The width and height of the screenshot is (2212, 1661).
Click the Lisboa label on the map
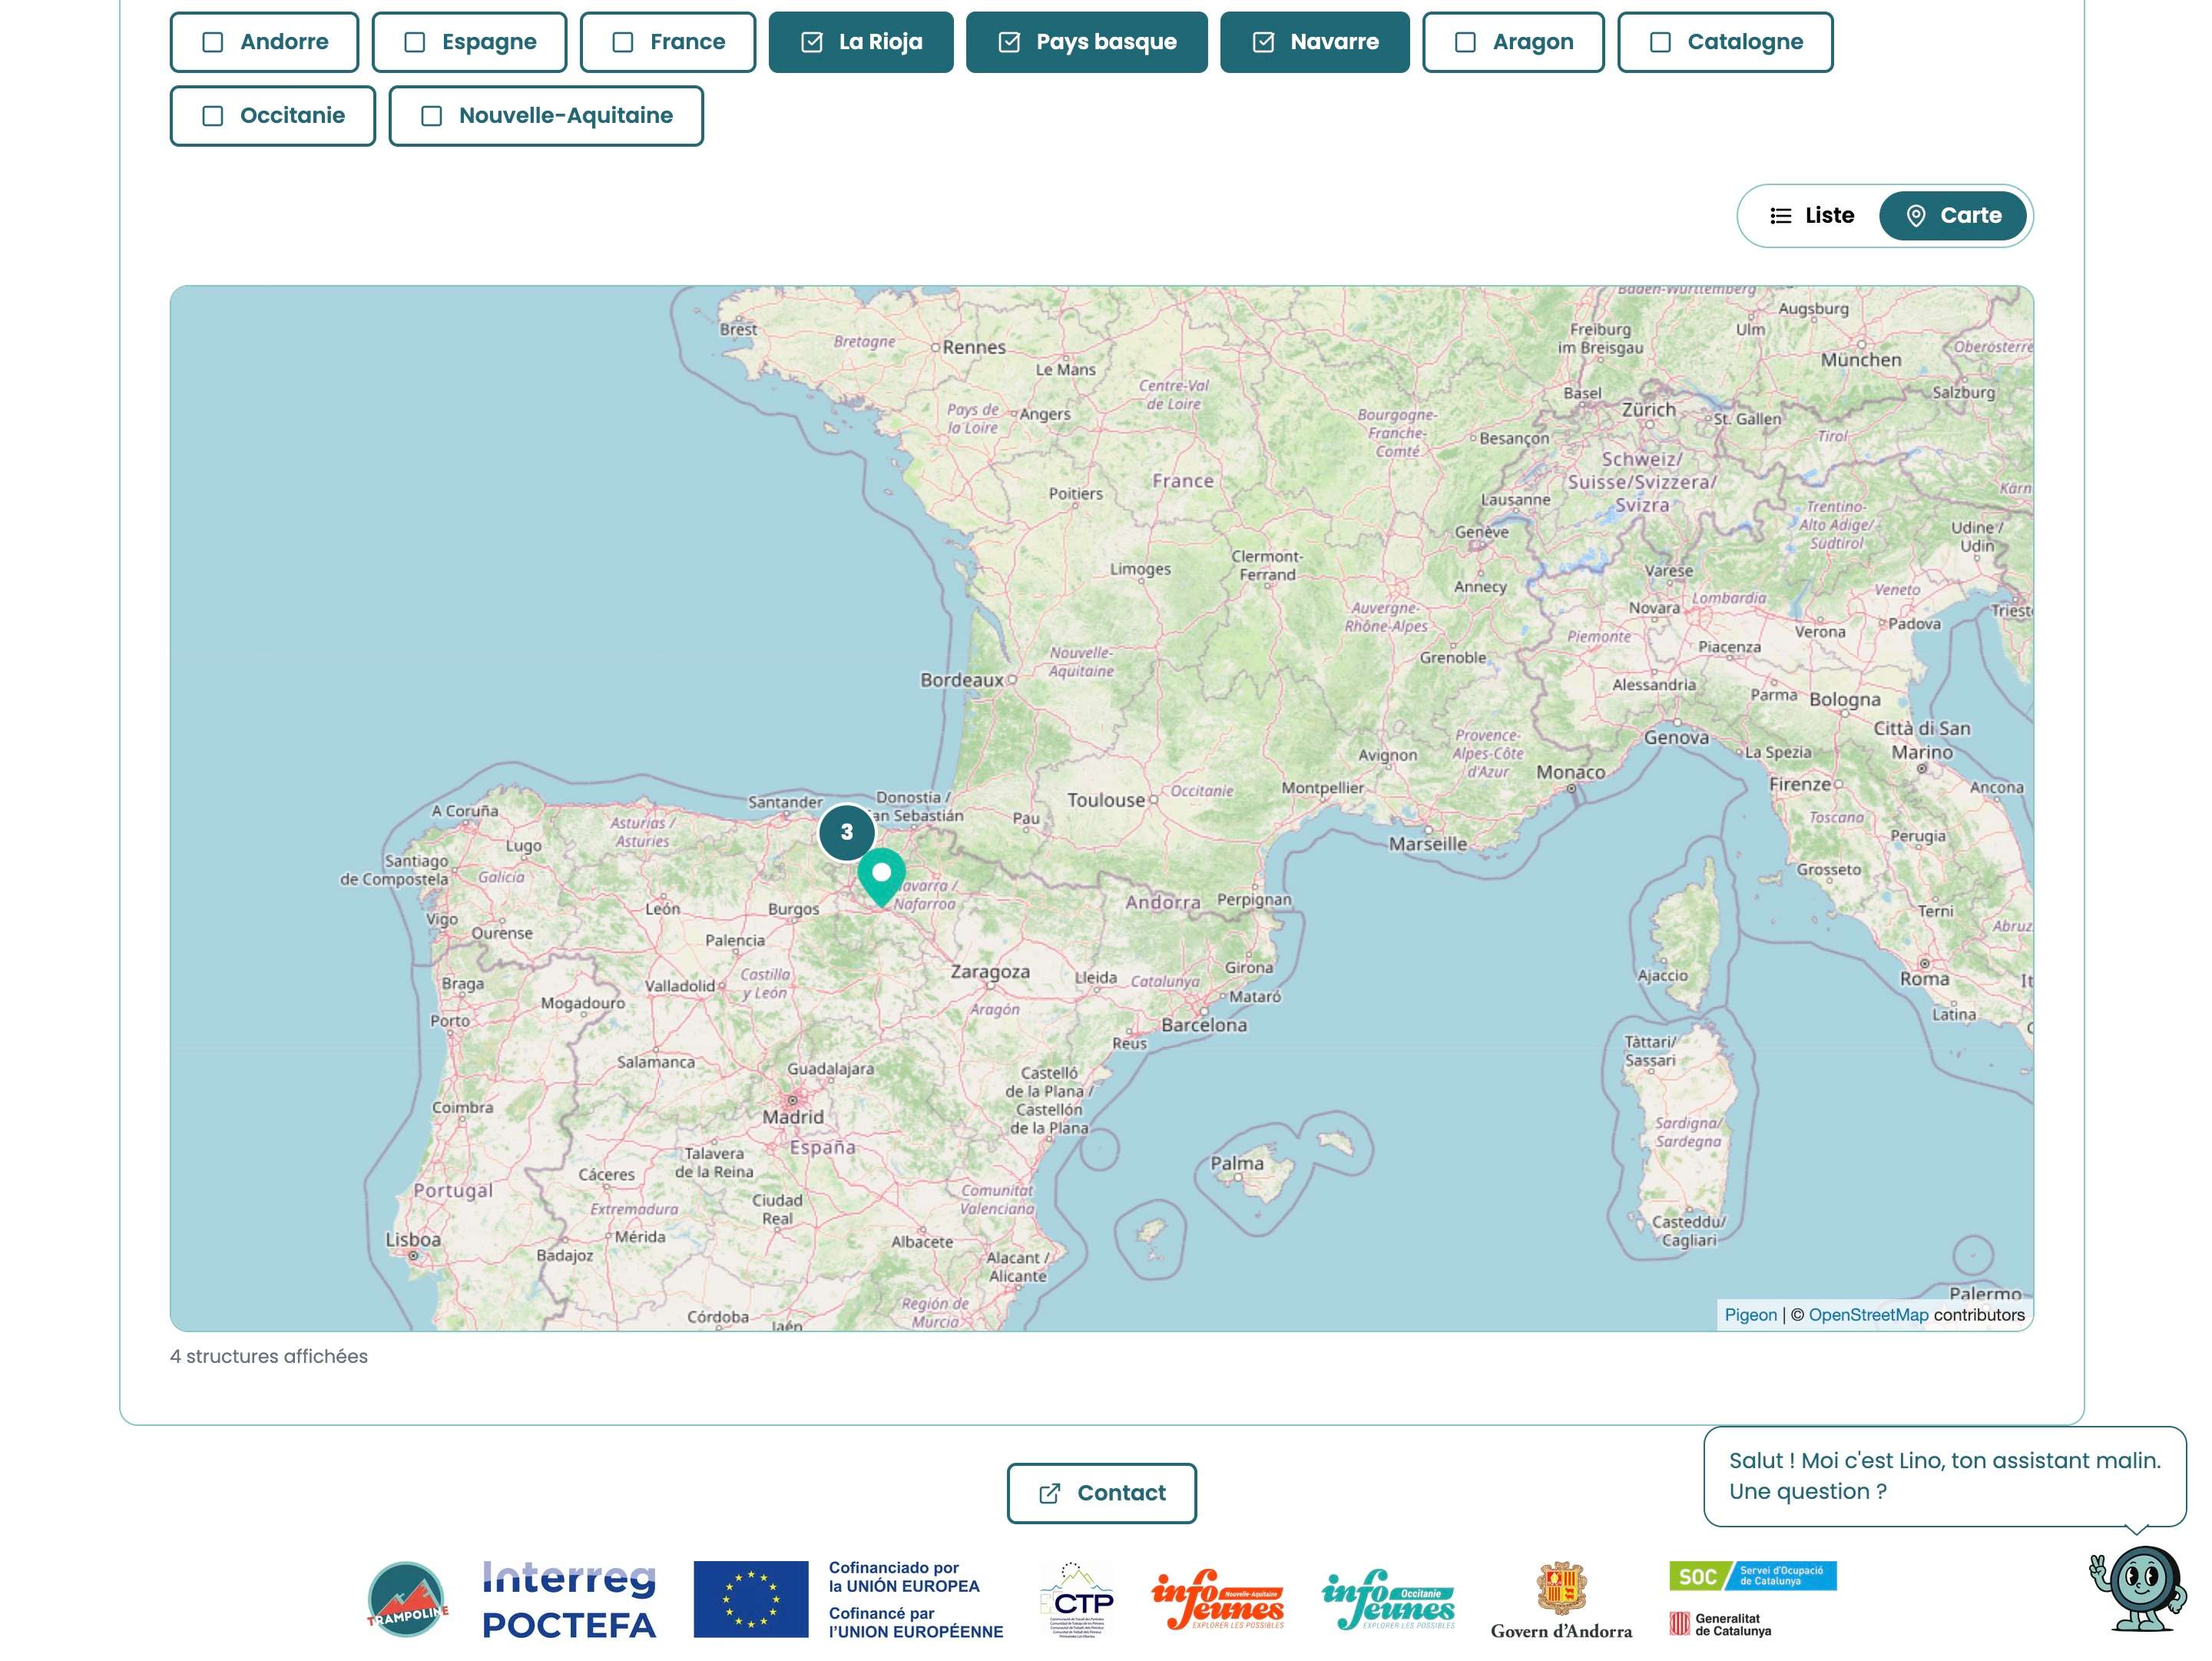413,1240
